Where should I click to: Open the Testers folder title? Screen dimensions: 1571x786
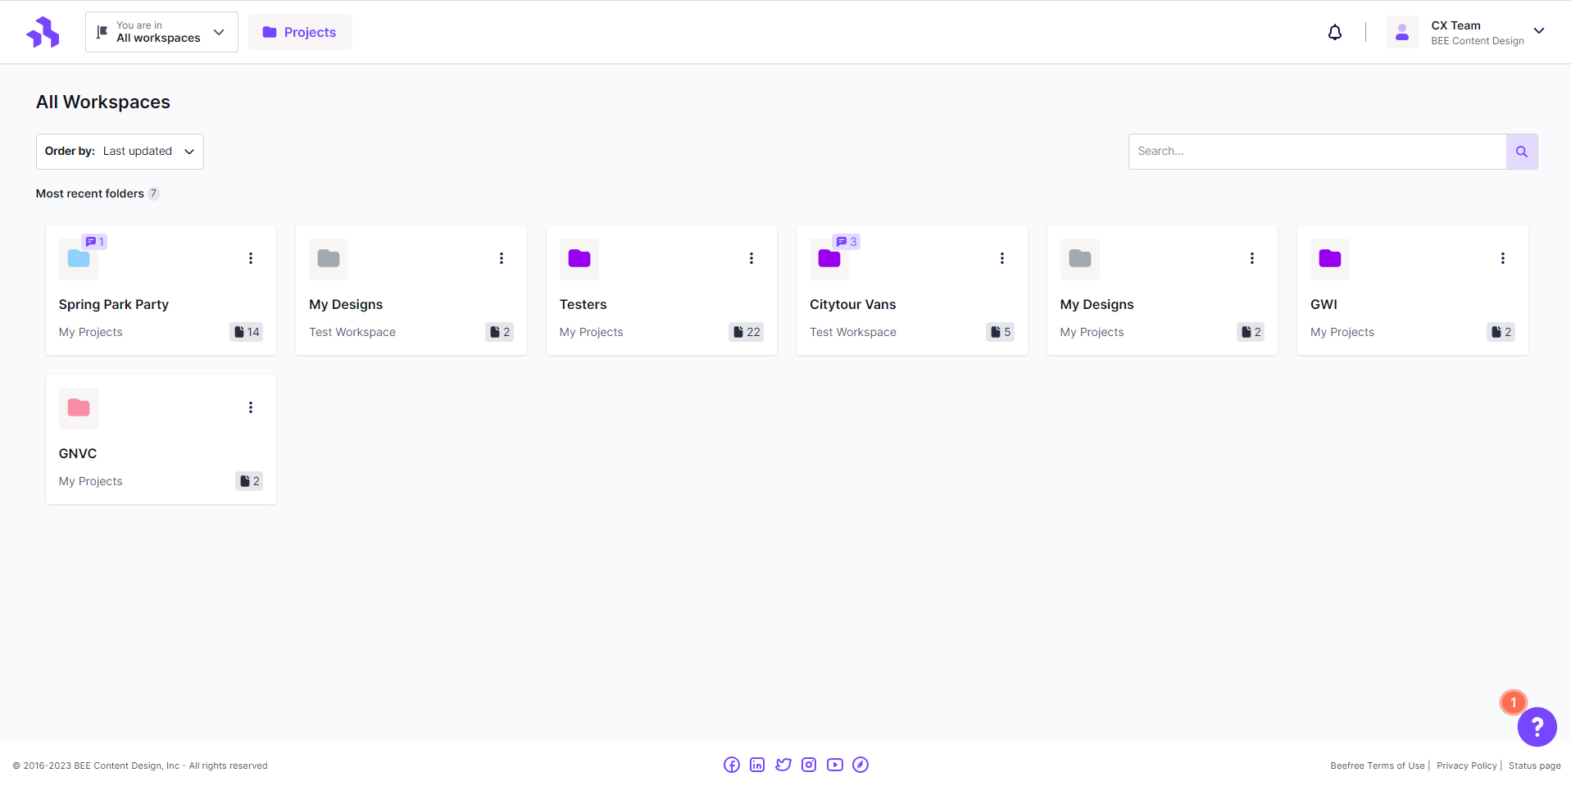[583, 304]
